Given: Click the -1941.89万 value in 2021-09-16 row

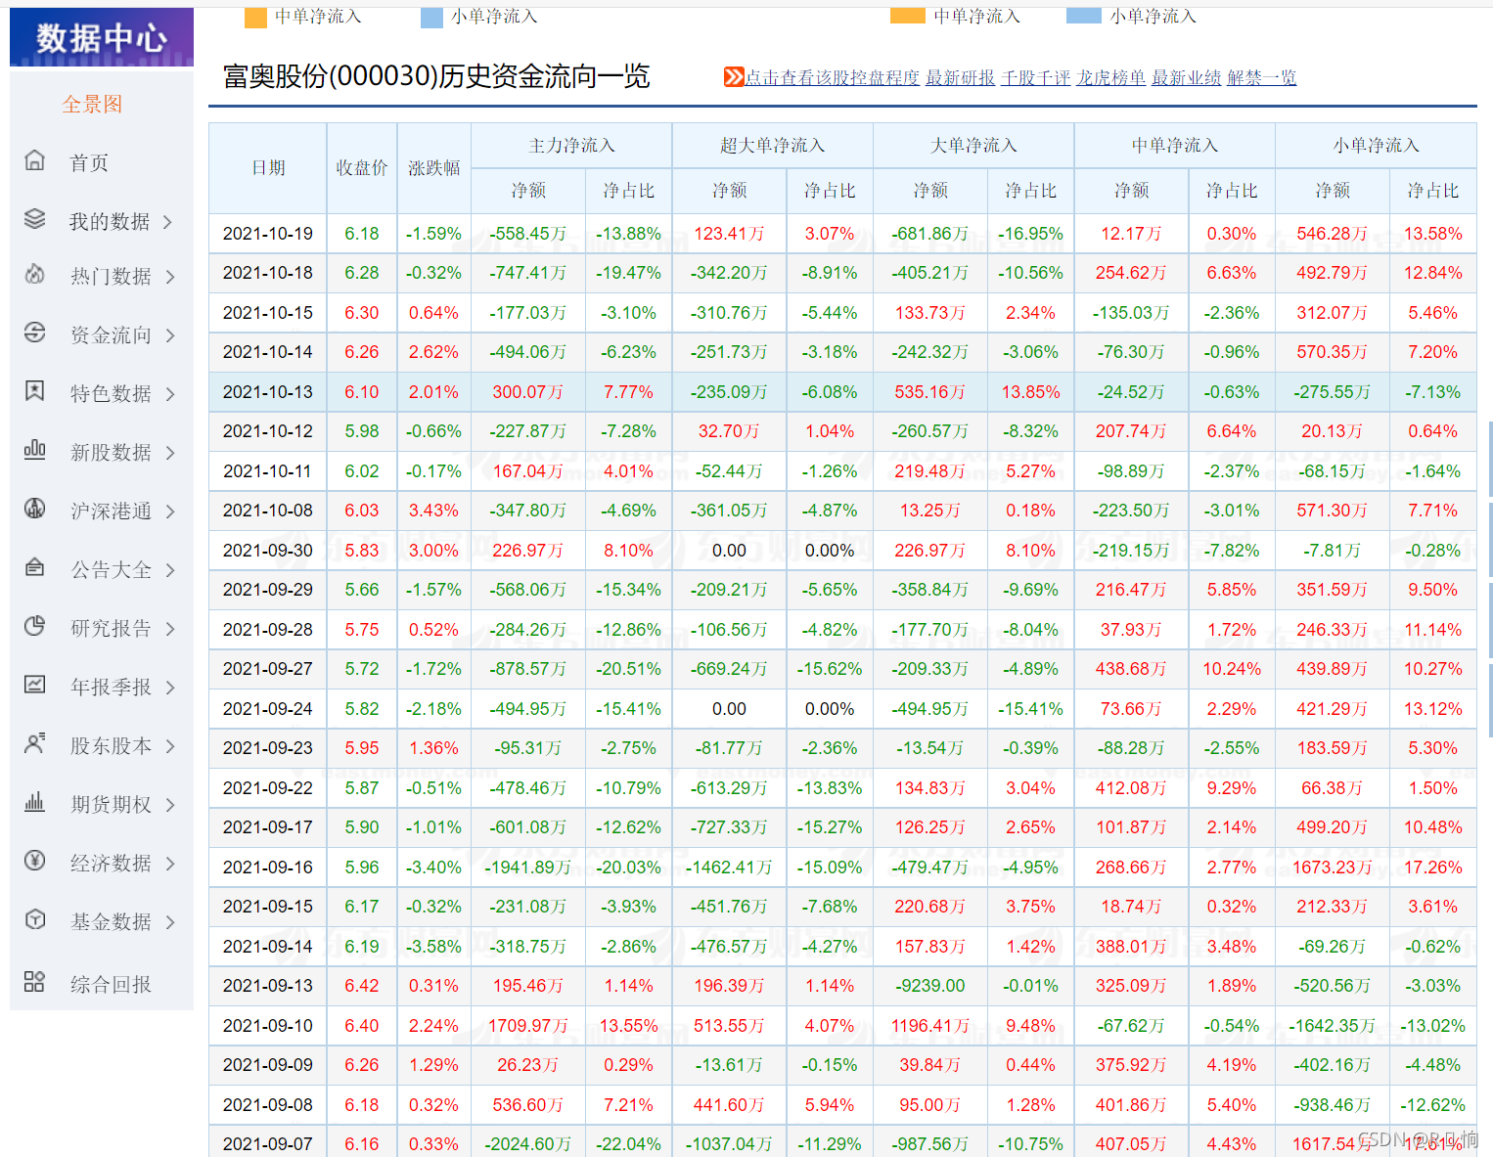Looking at the screenshot, I should click(x=527, y=868).
